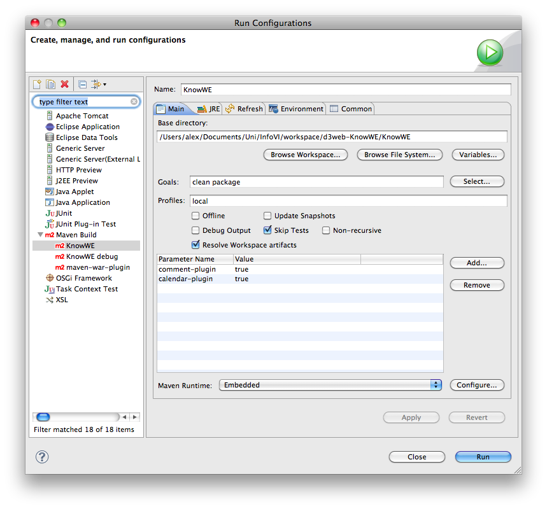Screen dimensions: 547x509
Task: Click the Run button
Action: click(x=483, y=457)
